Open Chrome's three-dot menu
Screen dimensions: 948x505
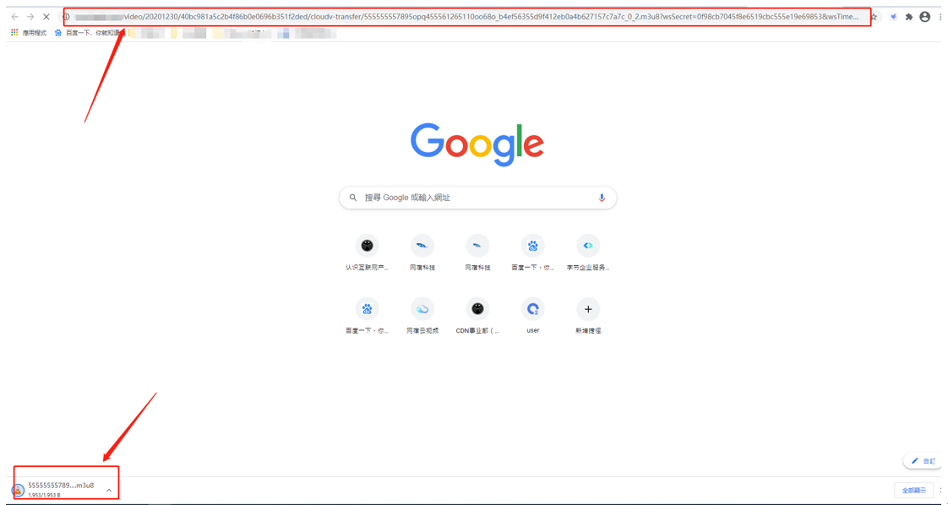click(x=941, y=17)
